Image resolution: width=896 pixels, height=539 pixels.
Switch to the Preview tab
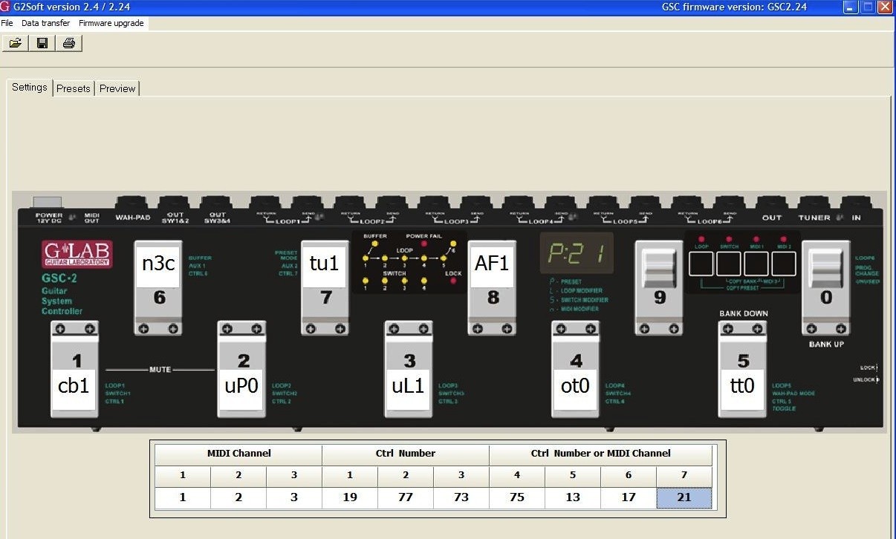117,88
